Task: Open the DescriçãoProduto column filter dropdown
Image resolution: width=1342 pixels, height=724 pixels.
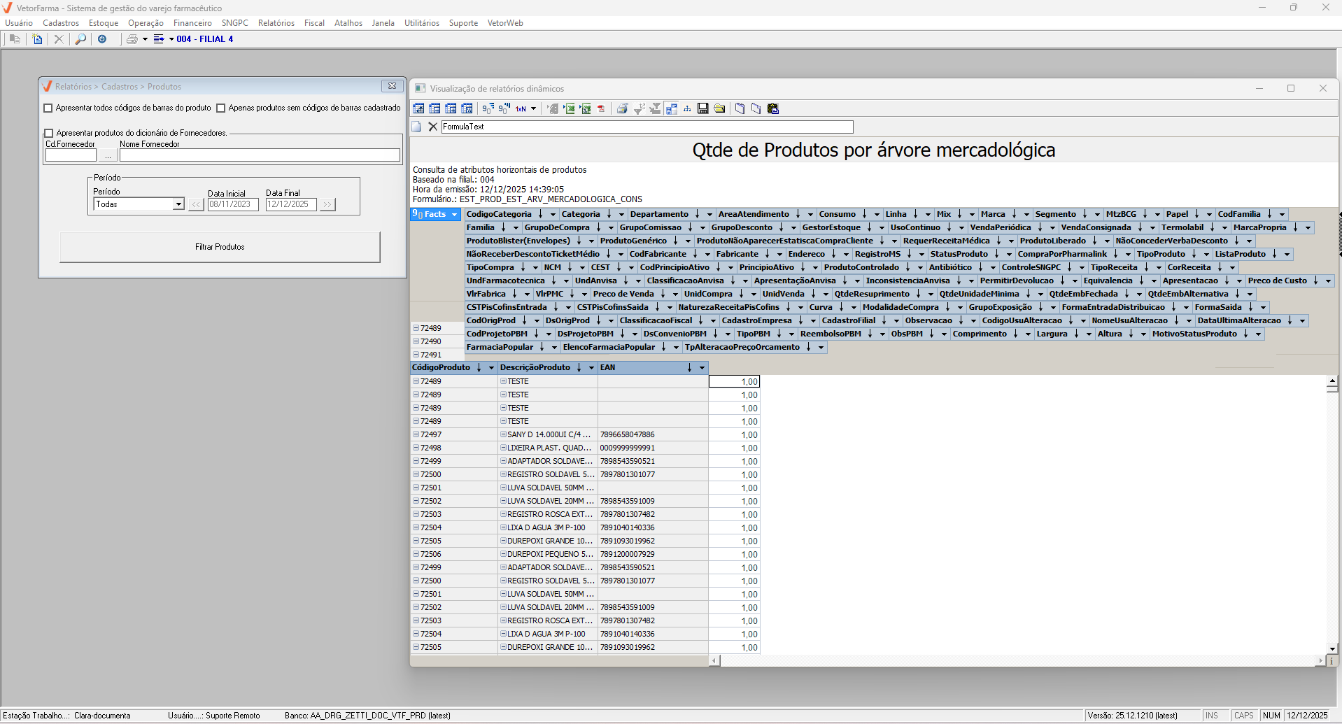Action: [591, 367]
